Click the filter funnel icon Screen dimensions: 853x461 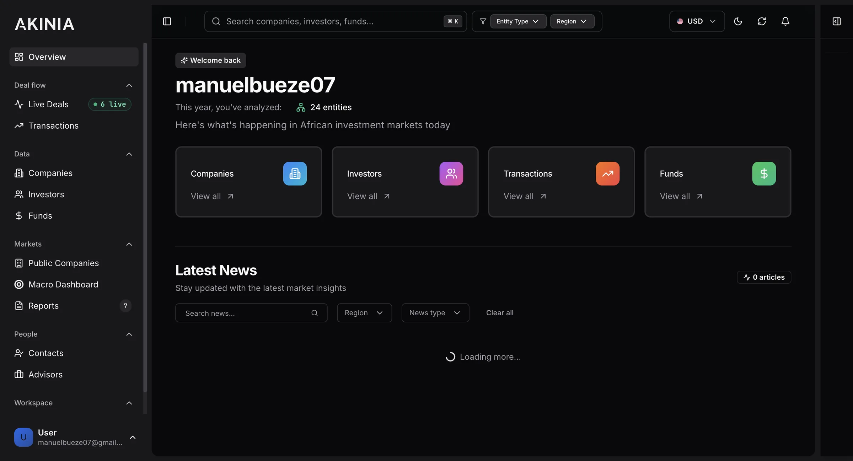(x=483, y=21)
